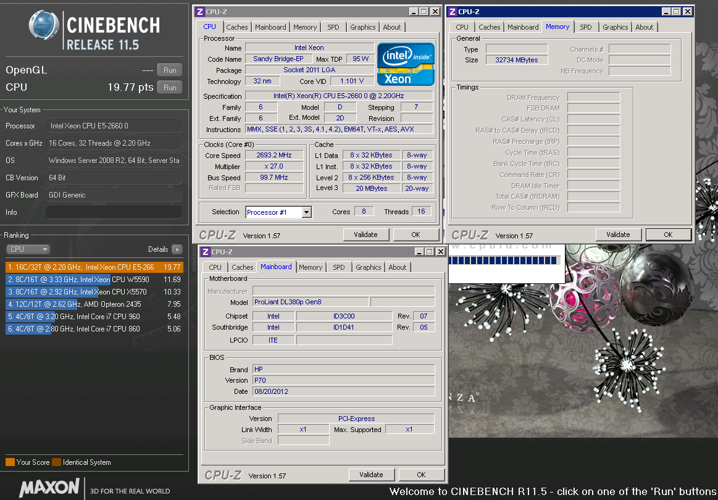718x500 pixels.
Task: Open Caches tab in CPU window
Action: coord(236,27)
